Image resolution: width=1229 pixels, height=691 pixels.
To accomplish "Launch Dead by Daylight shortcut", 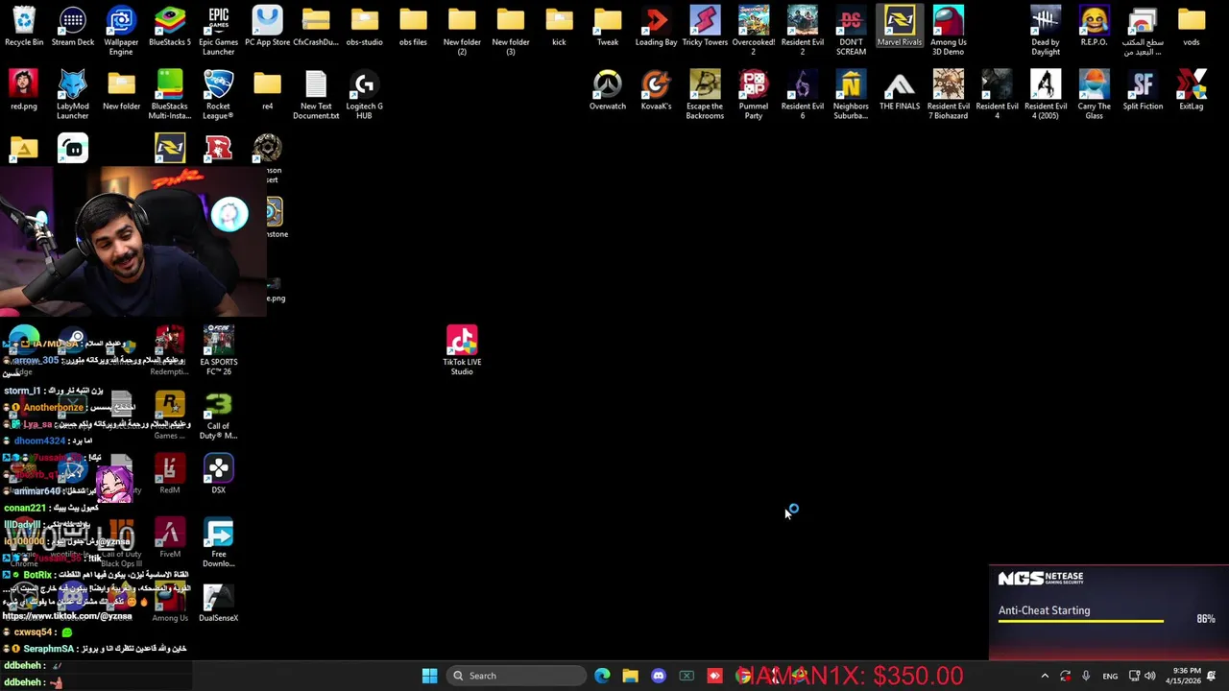I will (1046, 31).
